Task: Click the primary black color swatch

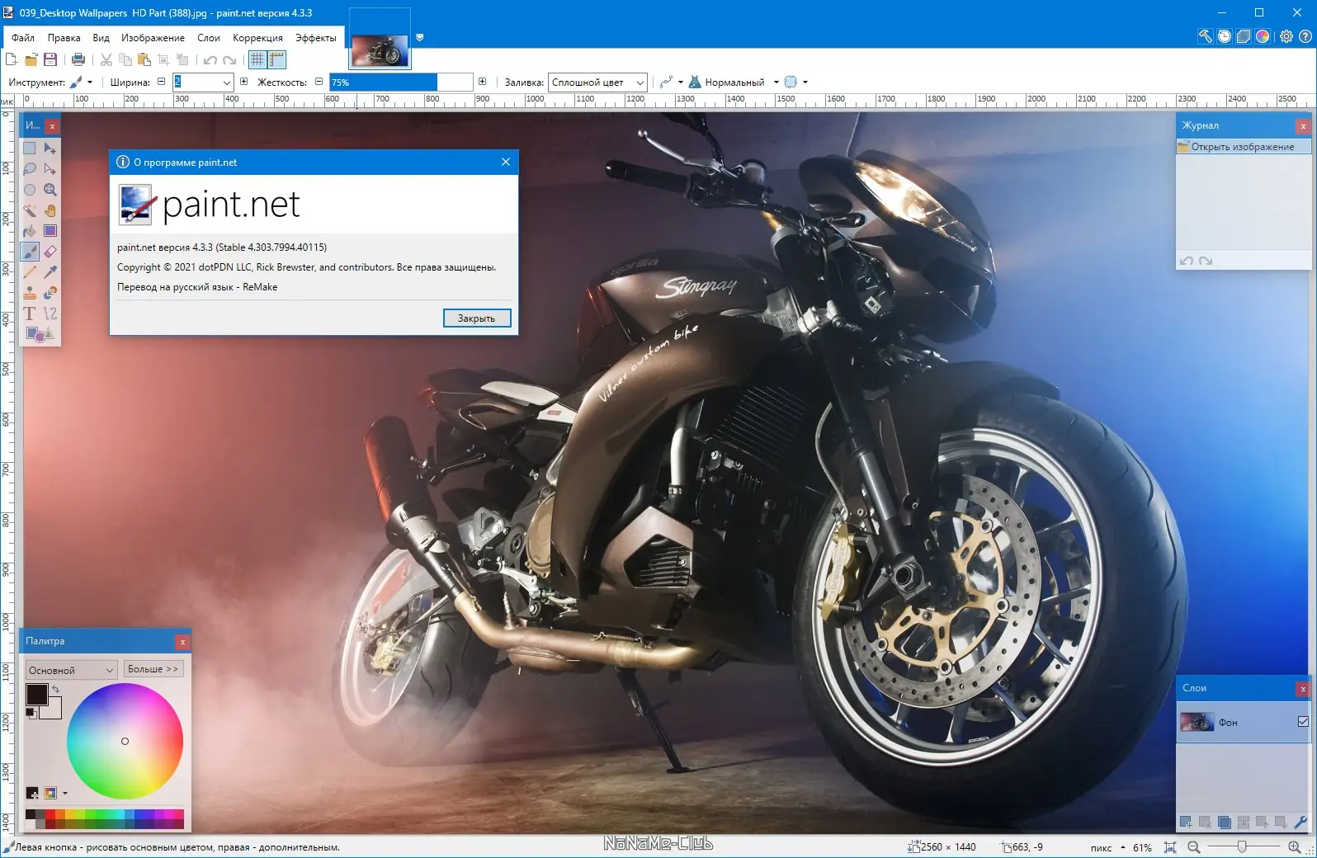Action: [x=36, y=695]
